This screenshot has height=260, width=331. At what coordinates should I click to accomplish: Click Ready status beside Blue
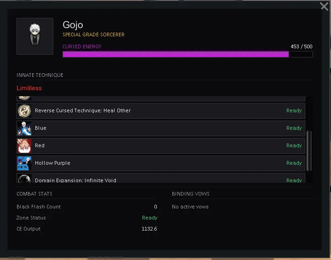point(294,128)
